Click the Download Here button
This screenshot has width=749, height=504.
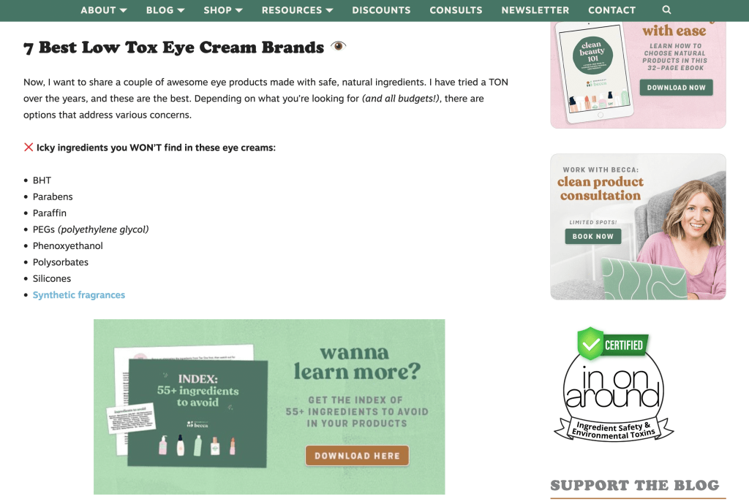357,456
